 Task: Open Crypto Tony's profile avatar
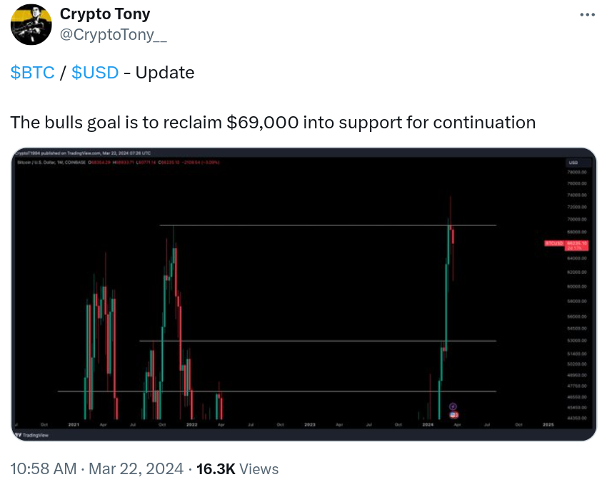click(x=31, y=25)
